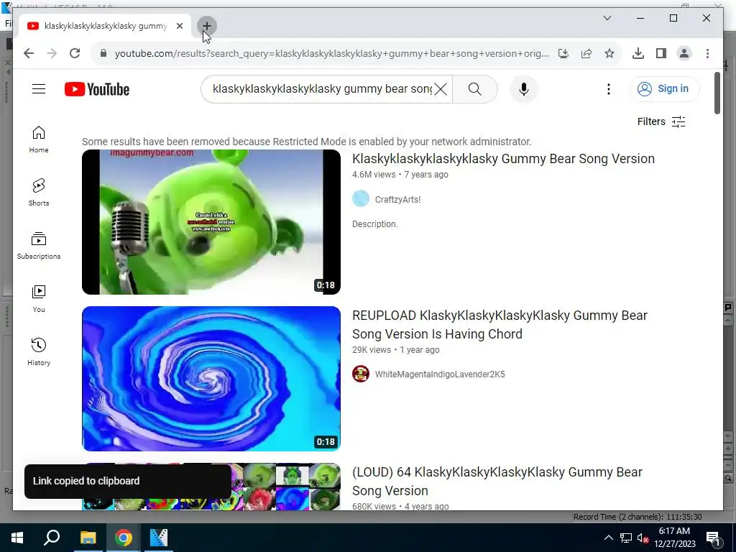Submit search with magnifier button
The height and width of the screenshot is (552, 736).
click(474, 88)
